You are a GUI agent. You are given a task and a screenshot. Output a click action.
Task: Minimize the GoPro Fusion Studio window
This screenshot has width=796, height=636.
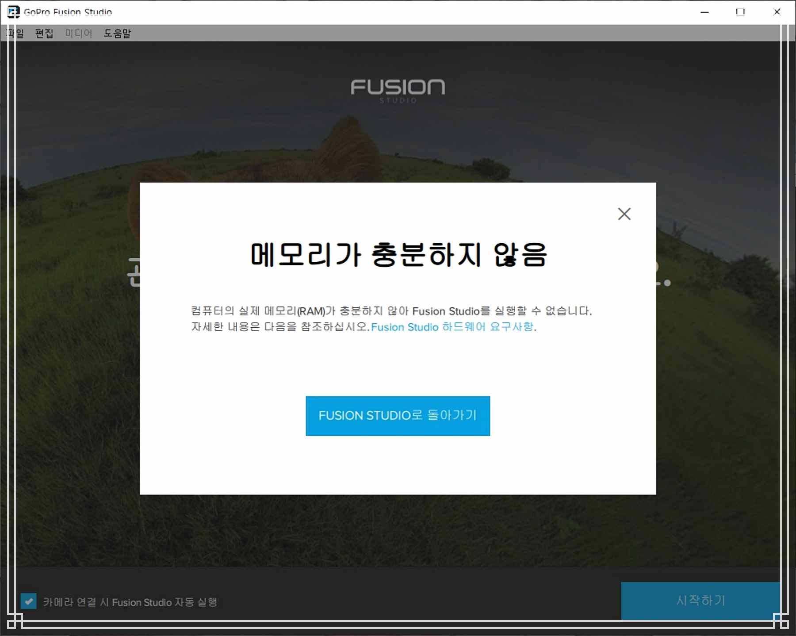click(704, 12)
